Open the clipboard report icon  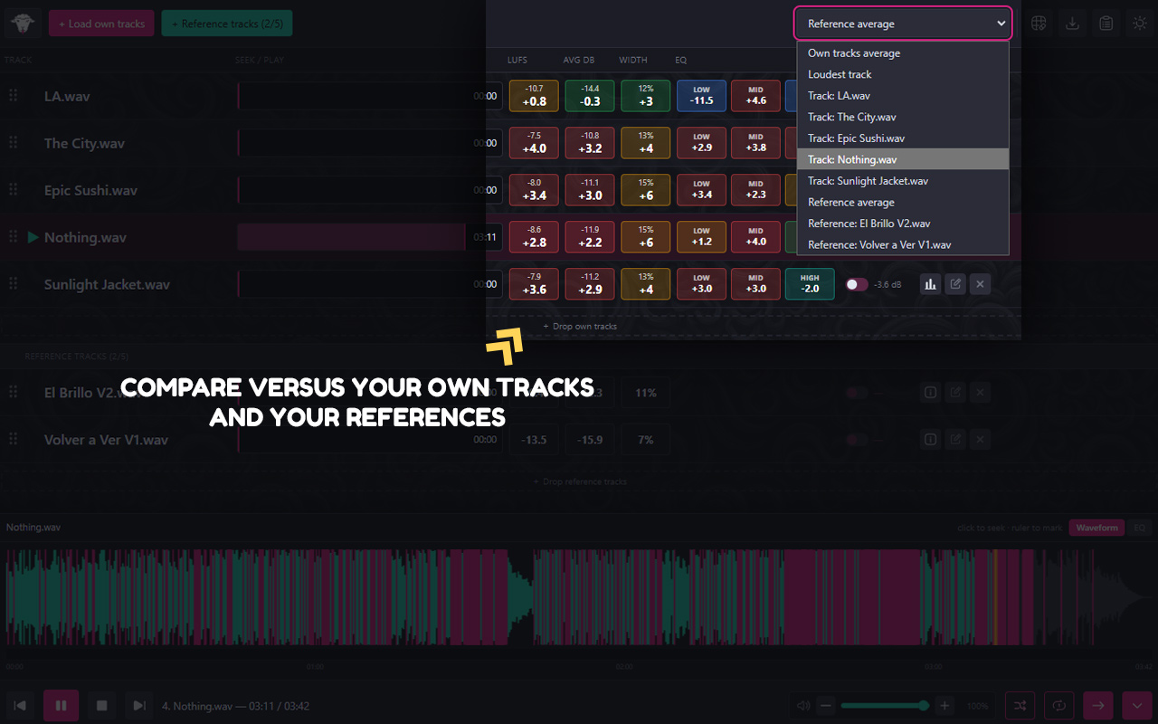coord(1106,24)
